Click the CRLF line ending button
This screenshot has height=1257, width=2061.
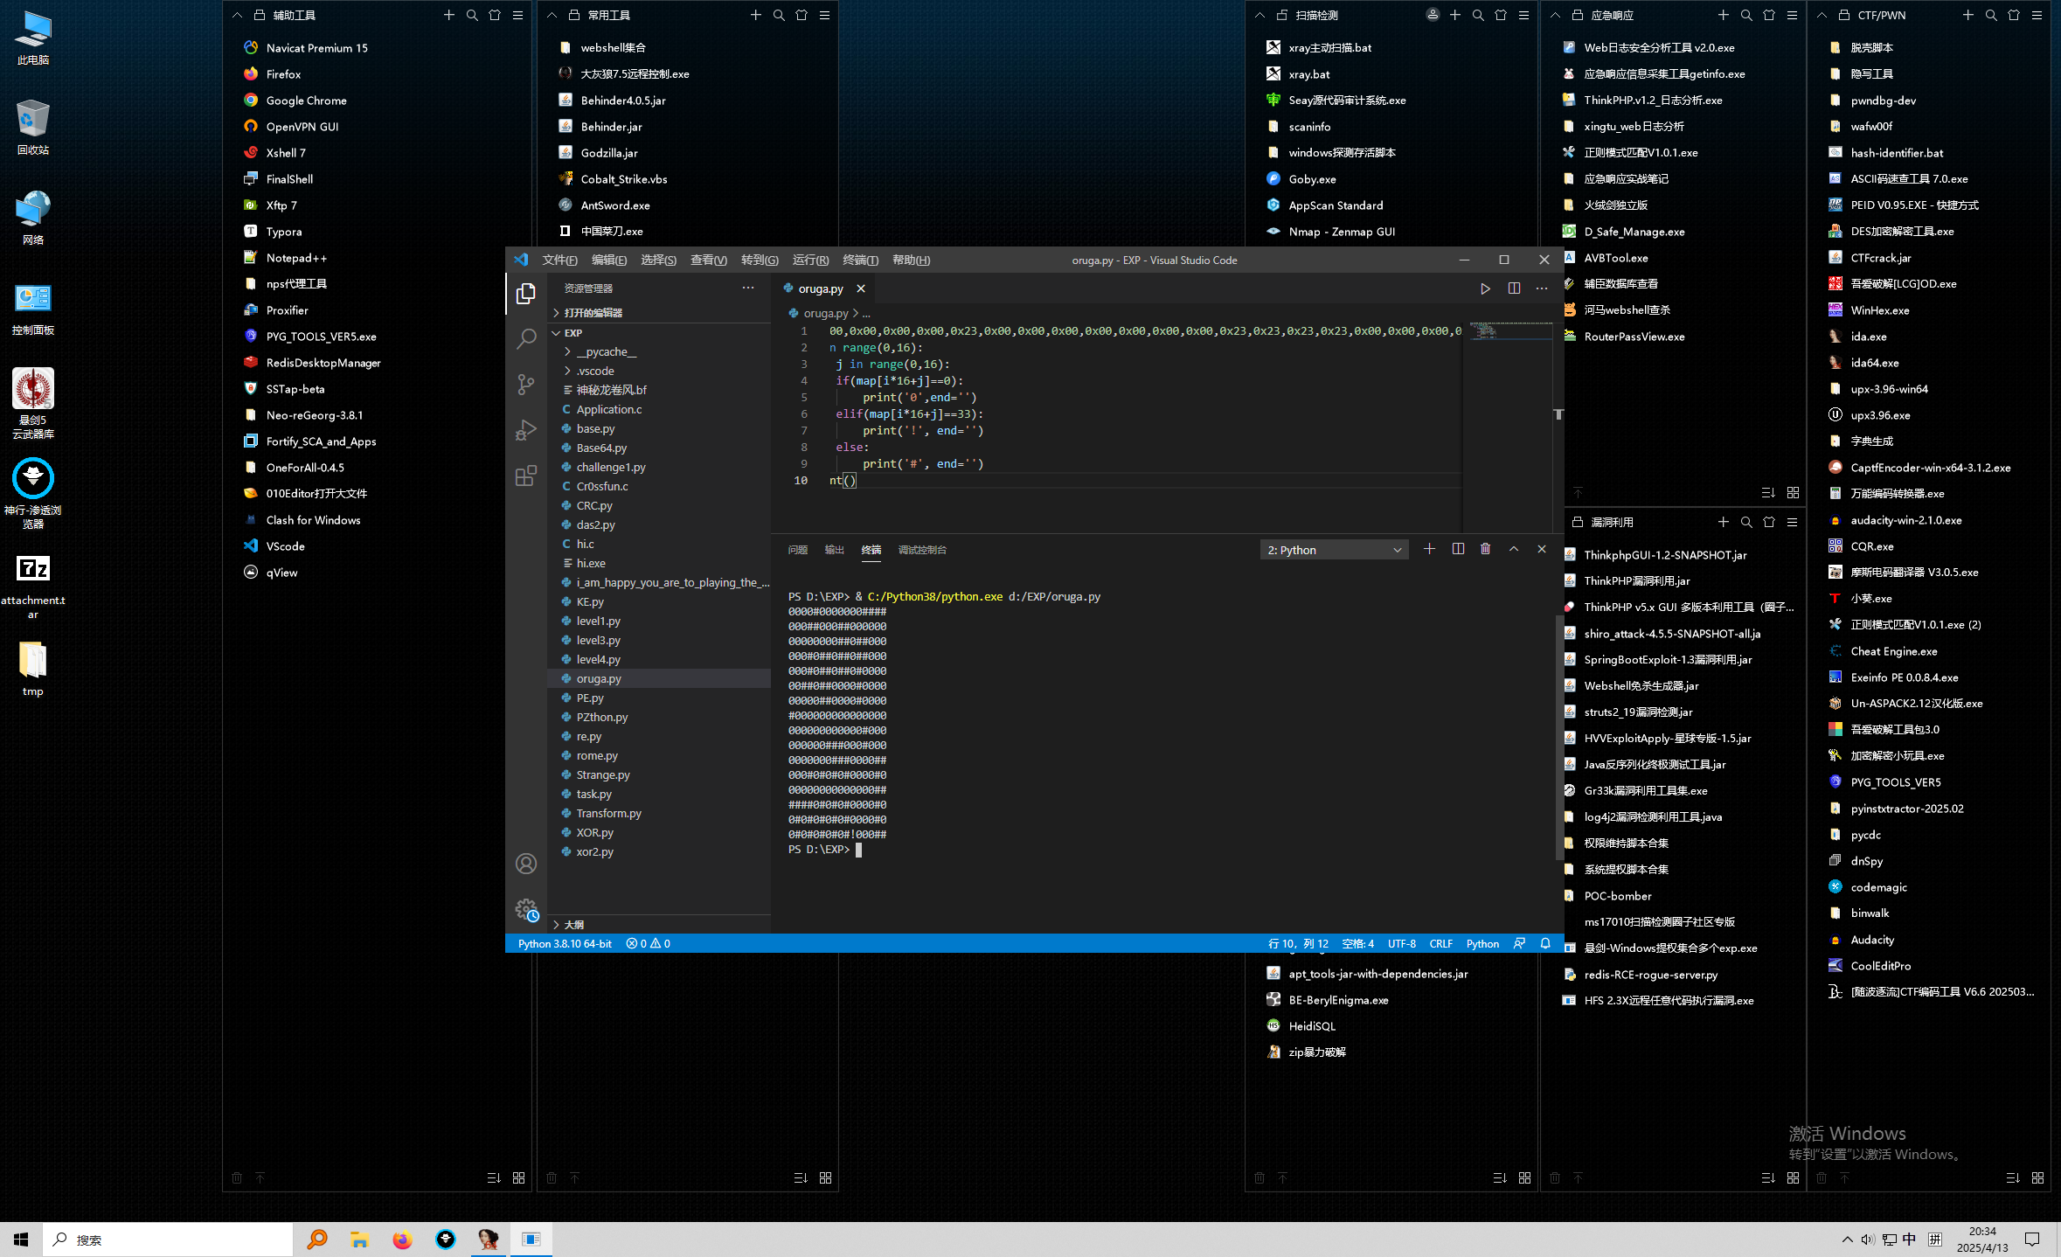pos(1440,943)
